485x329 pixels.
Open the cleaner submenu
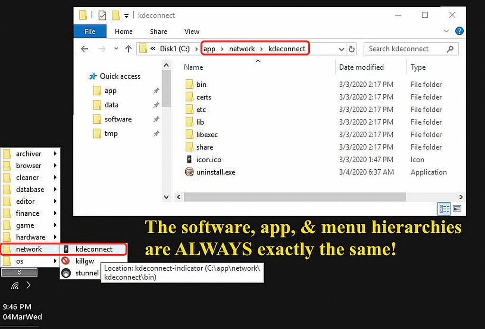(30, 177)
